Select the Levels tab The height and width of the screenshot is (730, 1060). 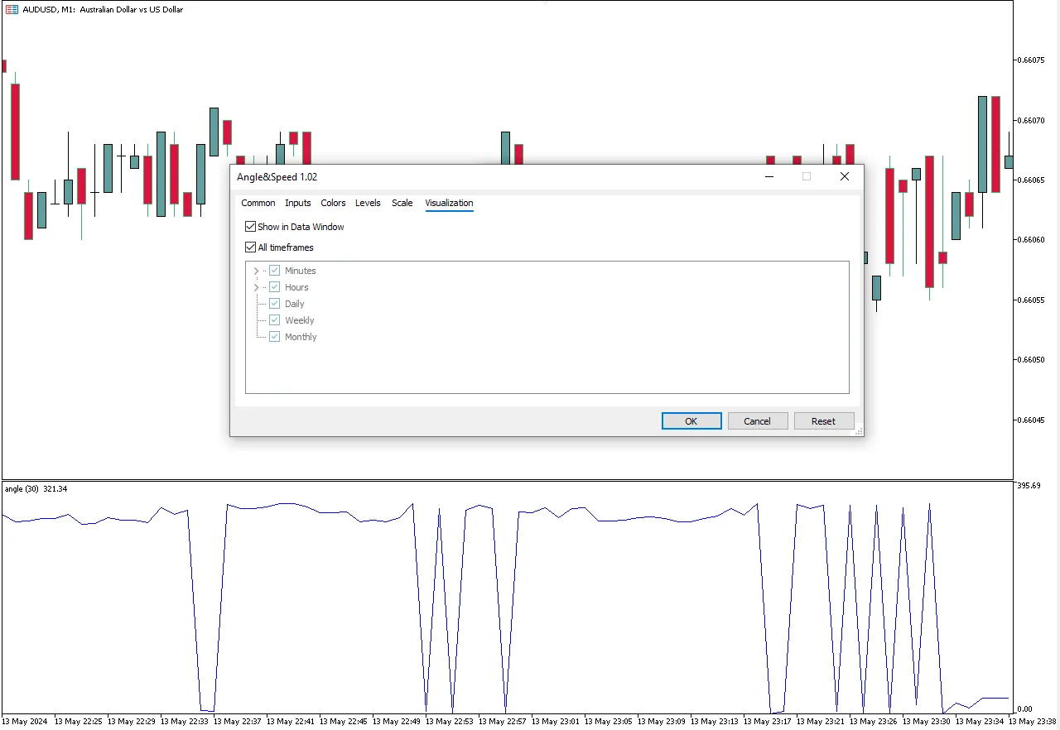pos(368,203)
